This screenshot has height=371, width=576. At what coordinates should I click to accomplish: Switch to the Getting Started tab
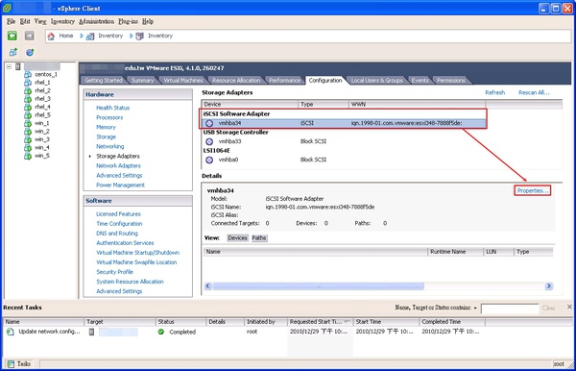click(104, 80)
